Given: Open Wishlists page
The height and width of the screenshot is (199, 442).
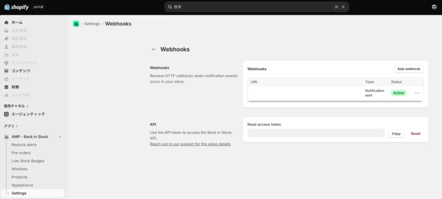Looking at the screenshot, I should pyautogui.click(x=19, y=169).
